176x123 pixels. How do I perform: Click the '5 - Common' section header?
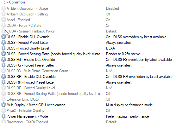[x=14, y=2]
